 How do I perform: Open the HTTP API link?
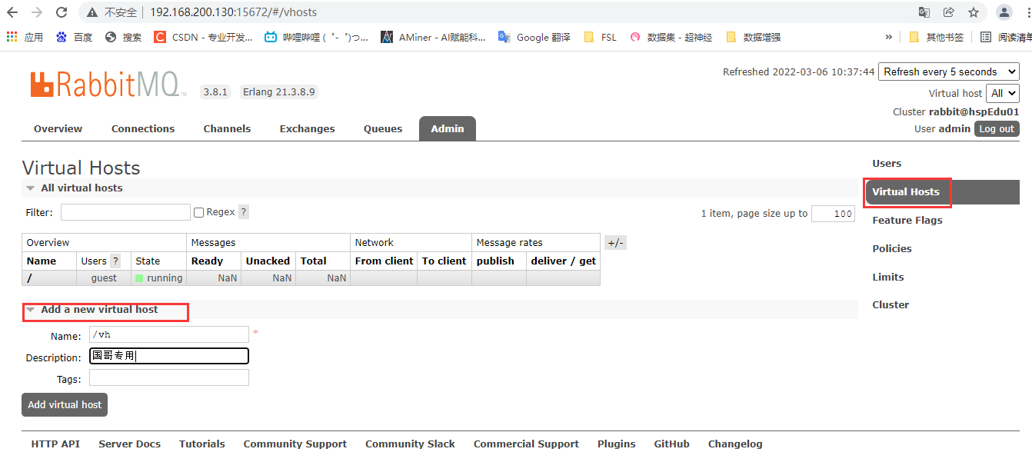pos(55,444)
